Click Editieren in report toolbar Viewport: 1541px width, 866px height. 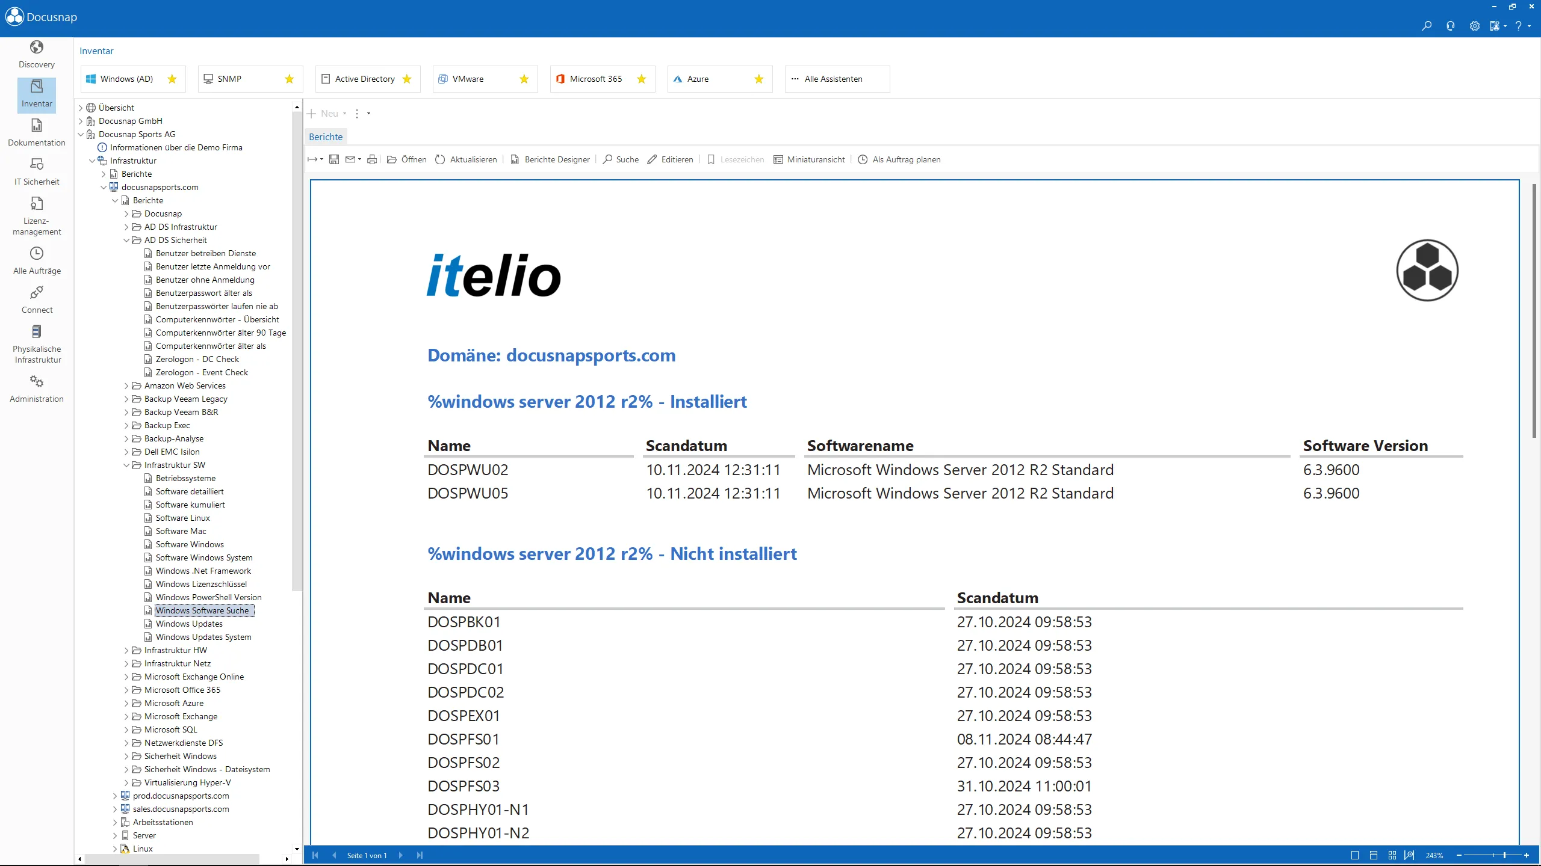click(x=670, y=159)
